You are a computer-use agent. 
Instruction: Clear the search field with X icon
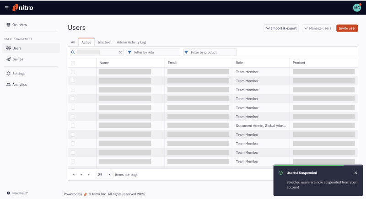pyautogui.click(x=120, y=52)
